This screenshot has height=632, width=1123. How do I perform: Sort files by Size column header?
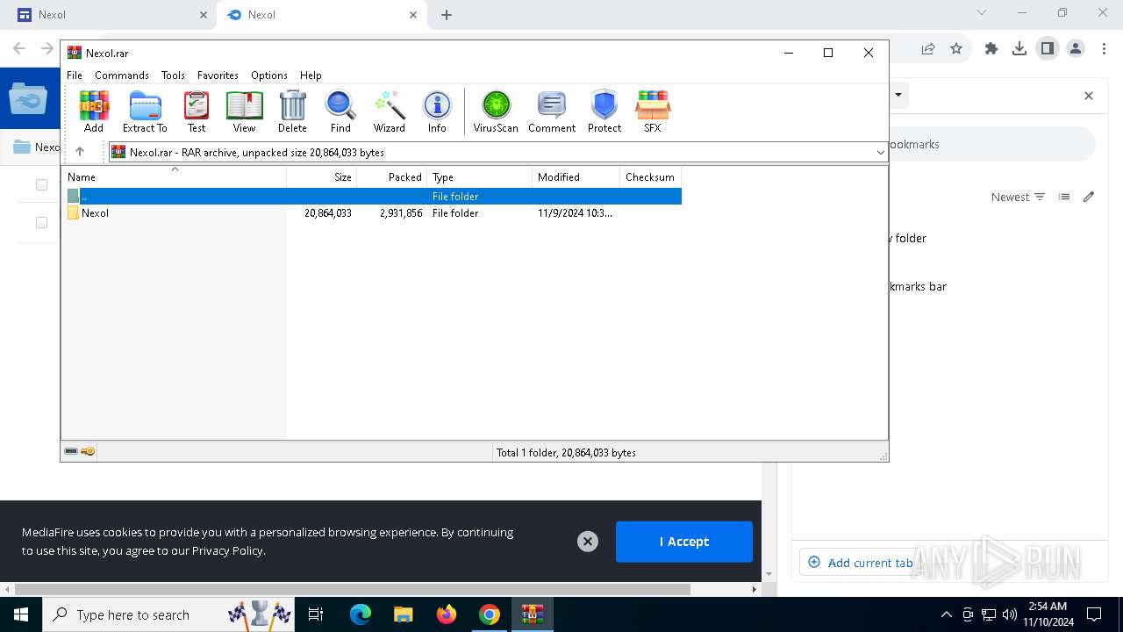[x=322, y=177]
